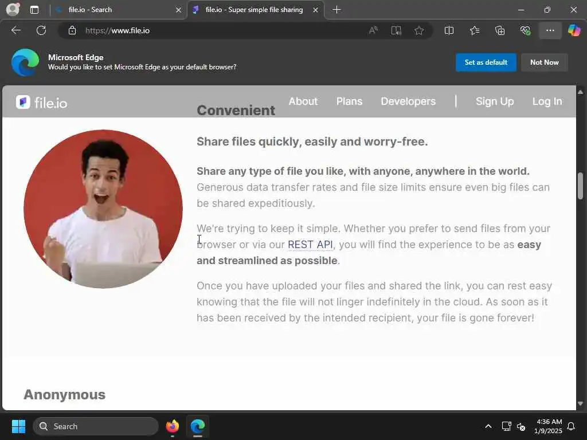This screenshot has width=587, height=440.
Task: Open the About page
Action: 303,101
